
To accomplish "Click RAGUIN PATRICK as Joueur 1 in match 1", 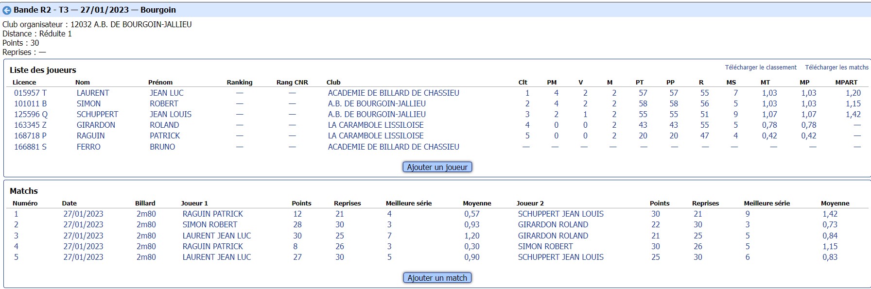I will tap(212, 214).
